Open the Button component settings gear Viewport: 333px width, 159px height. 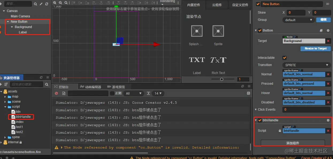coord(328,30)
